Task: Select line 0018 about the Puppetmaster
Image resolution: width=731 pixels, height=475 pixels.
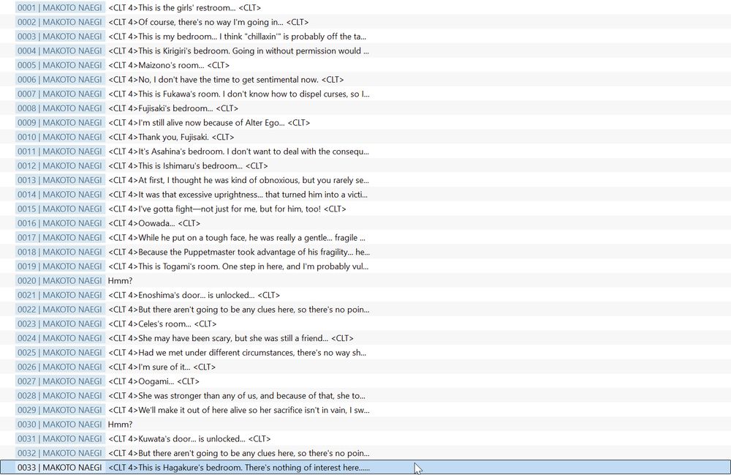Action: click(x=365, y=252)
